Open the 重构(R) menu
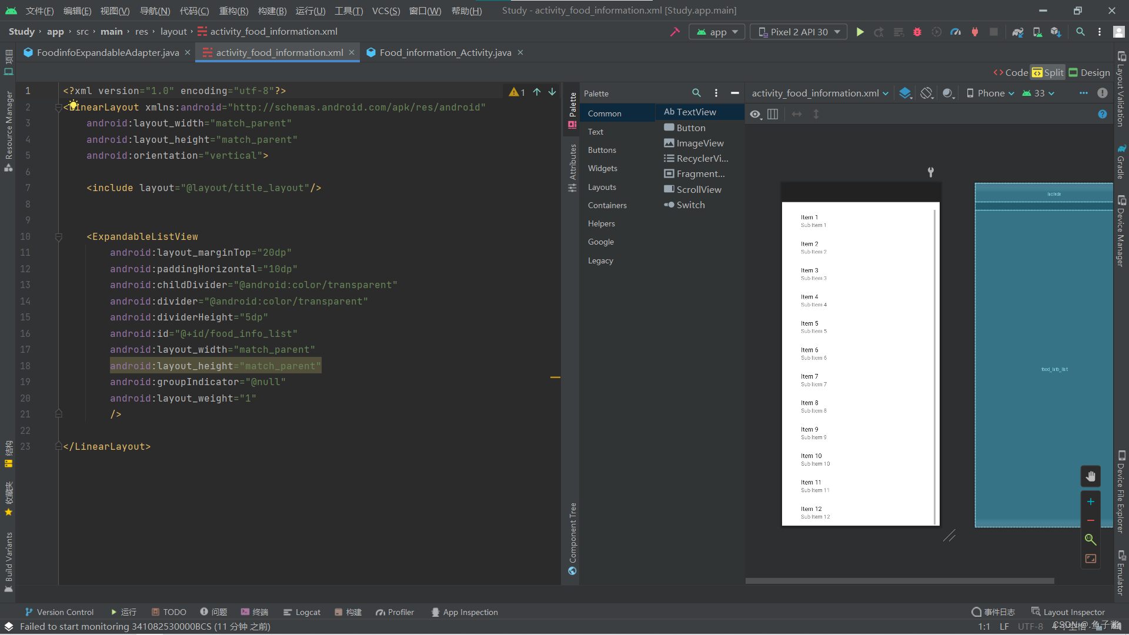 [233, 11]
